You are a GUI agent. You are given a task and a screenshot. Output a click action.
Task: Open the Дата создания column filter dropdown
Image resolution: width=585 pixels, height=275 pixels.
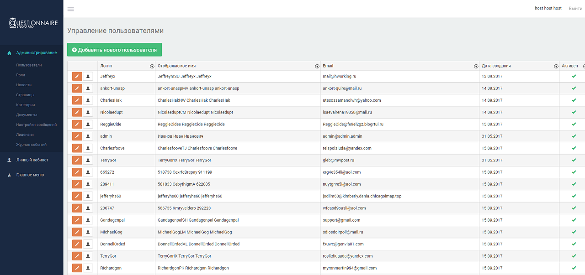pos(556,66)
